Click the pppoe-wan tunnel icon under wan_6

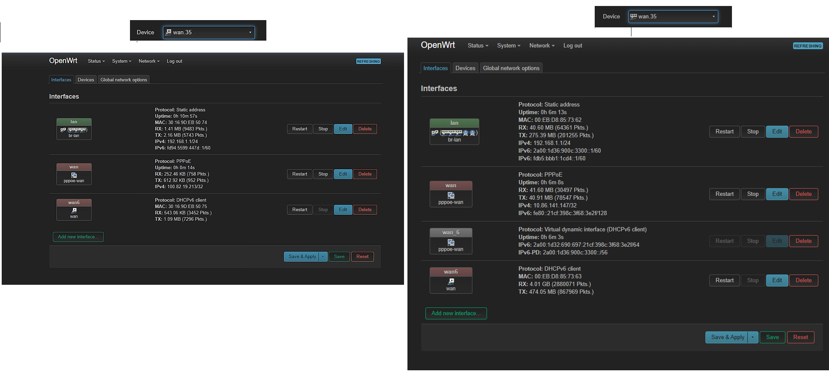pyautogui.click(x=451, y=242)
